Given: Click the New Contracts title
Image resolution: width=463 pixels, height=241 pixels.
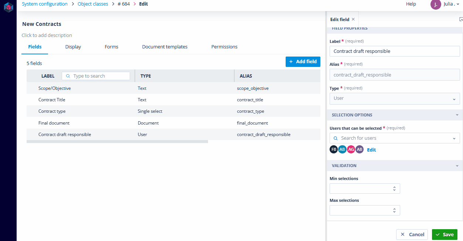Looking at the screenshot, I should pyautogui.click(x=42, y=24).
